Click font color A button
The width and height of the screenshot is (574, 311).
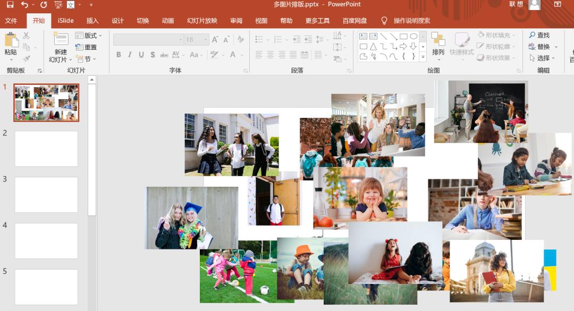pos(232,55)
